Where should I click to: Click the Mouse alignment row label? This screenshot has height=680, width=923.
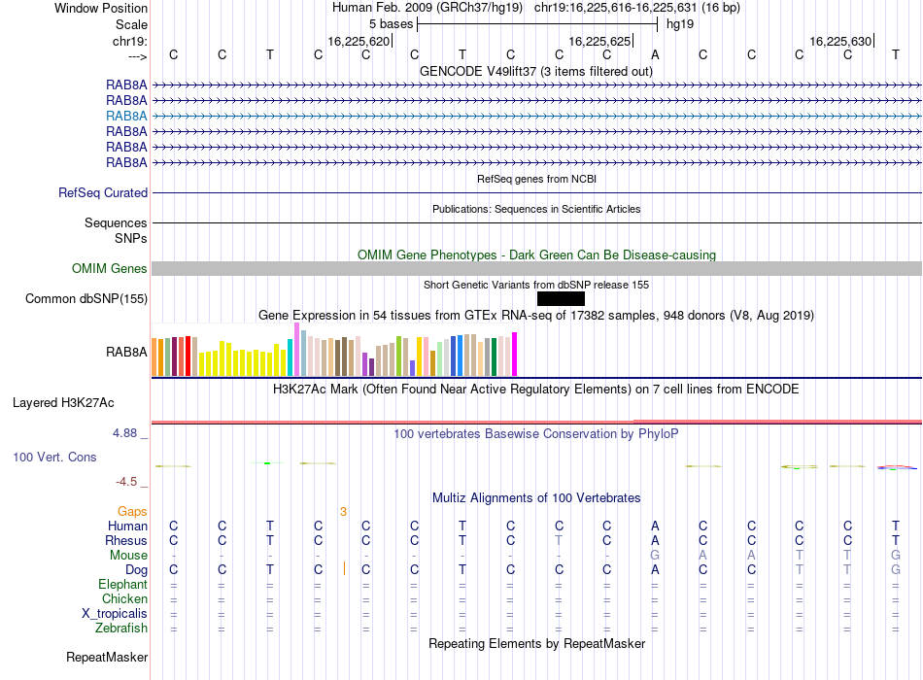pyautogui.click(x=128, y=556)
